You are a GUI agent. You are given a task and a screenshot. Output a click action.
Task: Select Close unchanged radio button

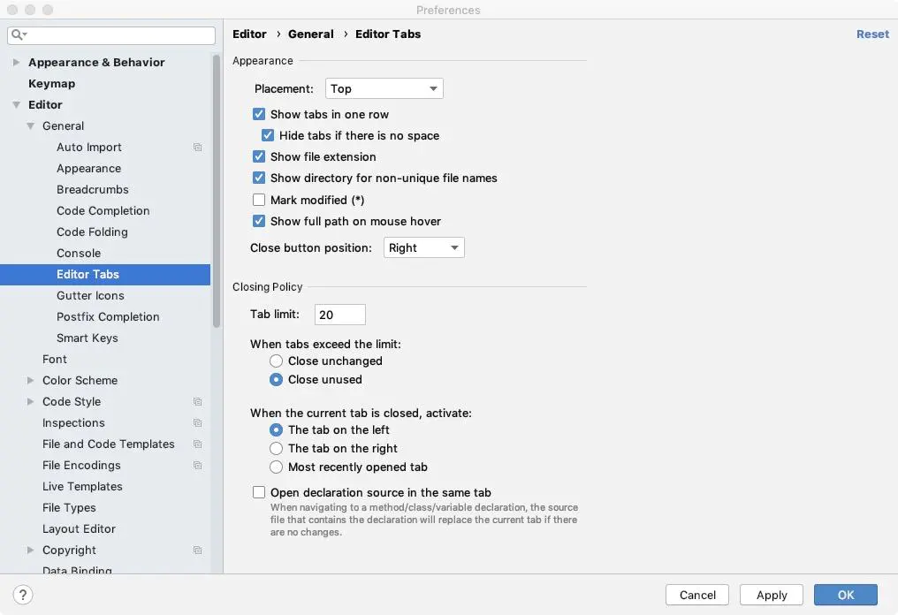(x=276, y=361)
